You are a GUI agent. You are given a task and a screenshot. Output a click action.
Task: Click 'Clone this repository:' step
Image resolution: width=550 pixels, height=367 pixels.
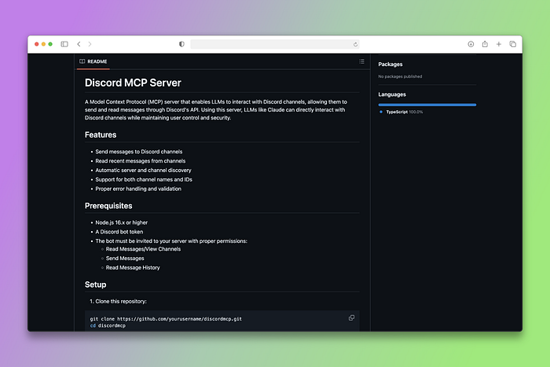coord(121,302)
